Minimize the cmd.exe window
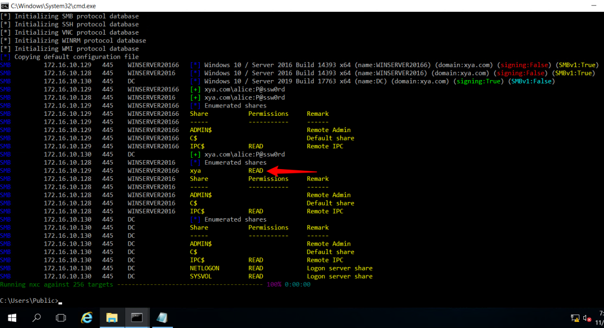This screenshot has width=604, height=328. coord(593,6)
